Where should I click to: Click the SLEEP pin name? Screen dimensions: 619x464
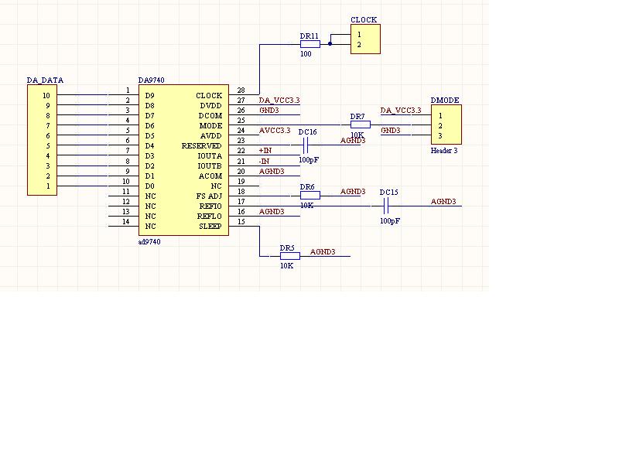210,227
